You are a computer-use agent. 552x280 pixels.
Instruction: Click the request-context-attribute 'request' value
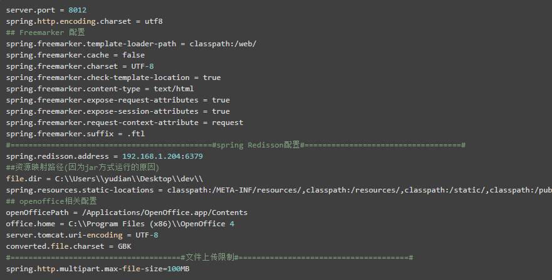pyautogui.click(x=227, y=122)
